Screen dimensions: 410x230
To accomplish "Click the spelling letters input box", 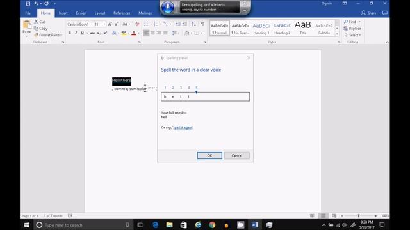I will (x=205, y=96).
